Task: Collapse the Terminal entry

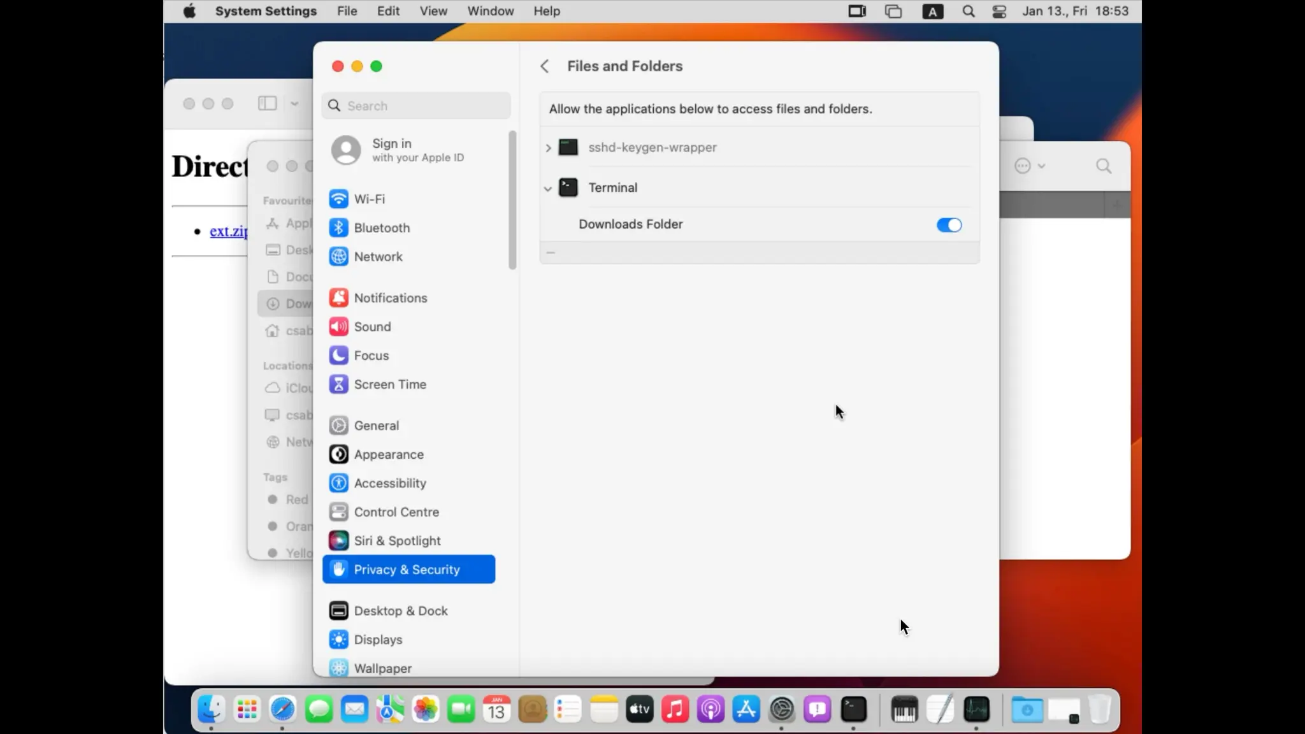Action: pyautogui.click(x=548, y=189)
